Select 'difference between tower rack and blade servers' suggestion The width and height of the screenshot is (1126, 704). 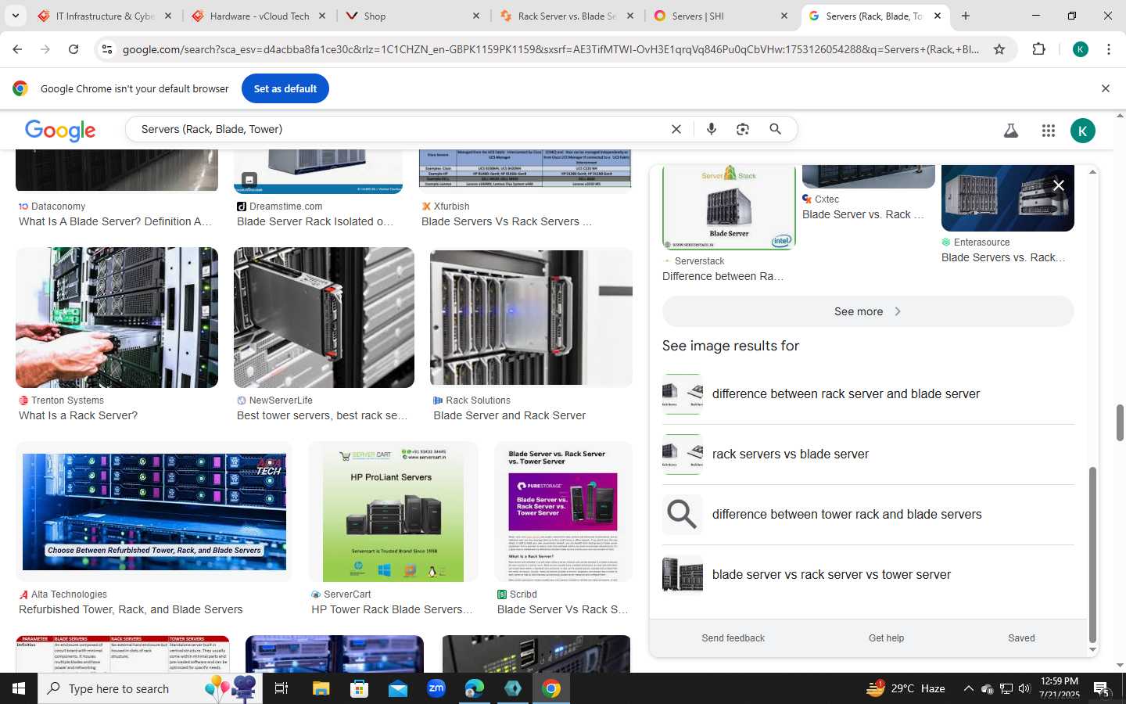coord(868,515)
